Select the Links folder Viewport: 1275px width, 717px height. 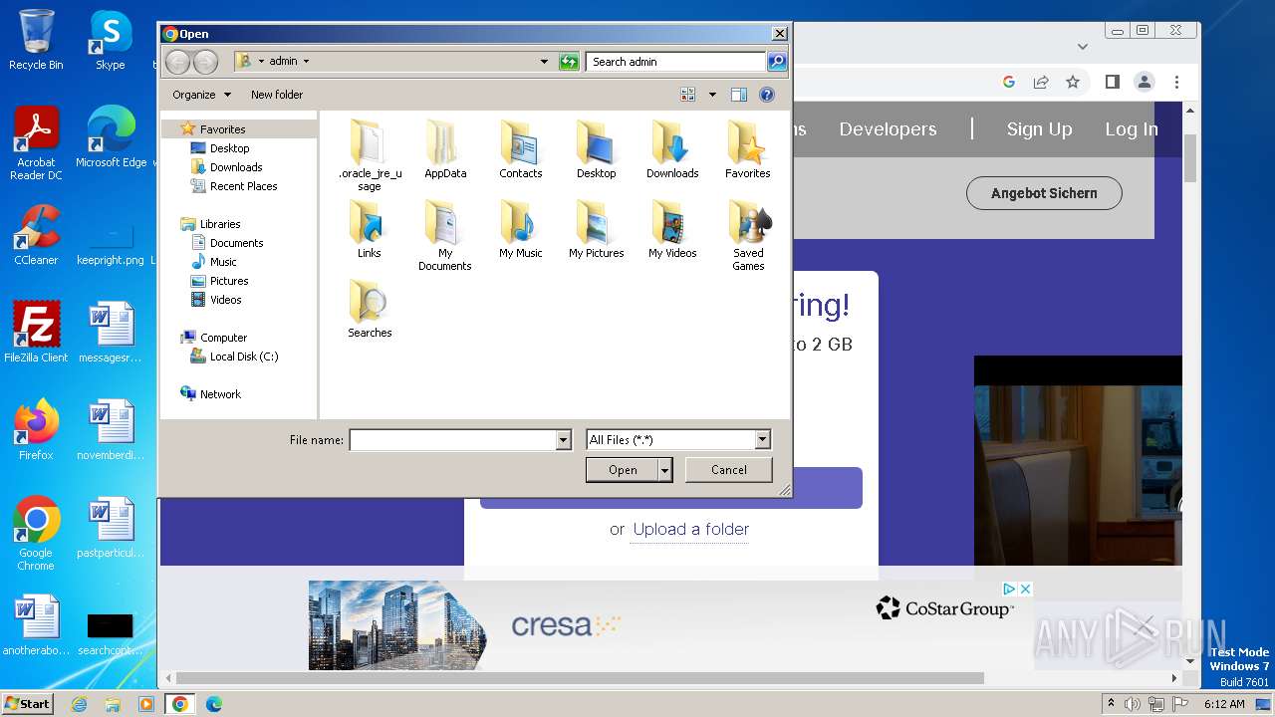(x=370, y=229)
